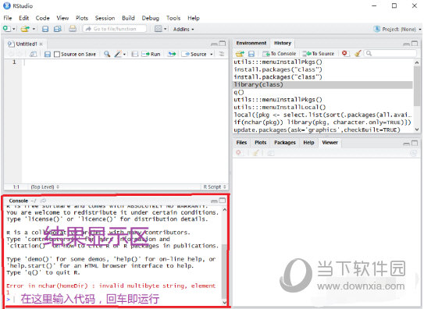Click the Compile Report notebook icon
This screenshot has width=424, height=309.
(134, 54)
